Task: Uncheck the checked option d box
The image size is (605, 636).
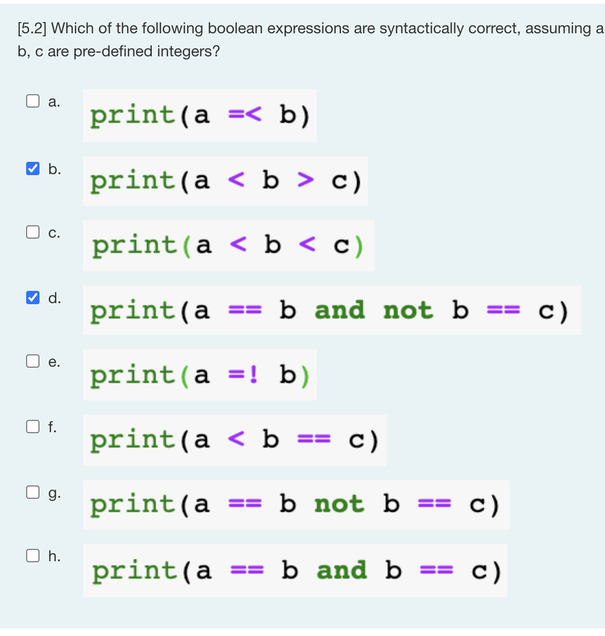Action: [32, 298]
